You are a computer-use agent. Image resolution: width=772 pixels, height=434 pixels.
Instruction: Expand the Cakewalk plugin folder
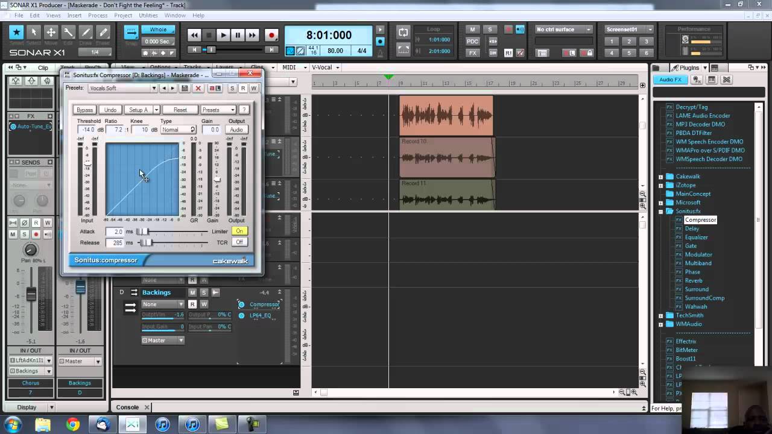pos(661,177)
